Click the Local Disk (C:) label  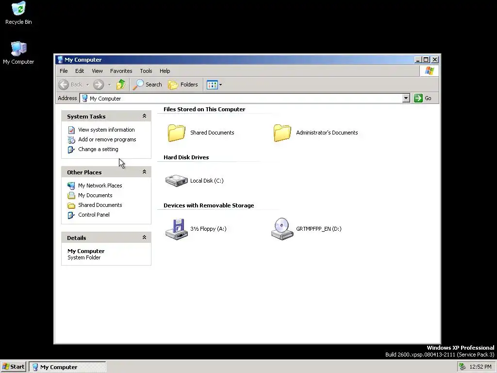click(207, 181)
